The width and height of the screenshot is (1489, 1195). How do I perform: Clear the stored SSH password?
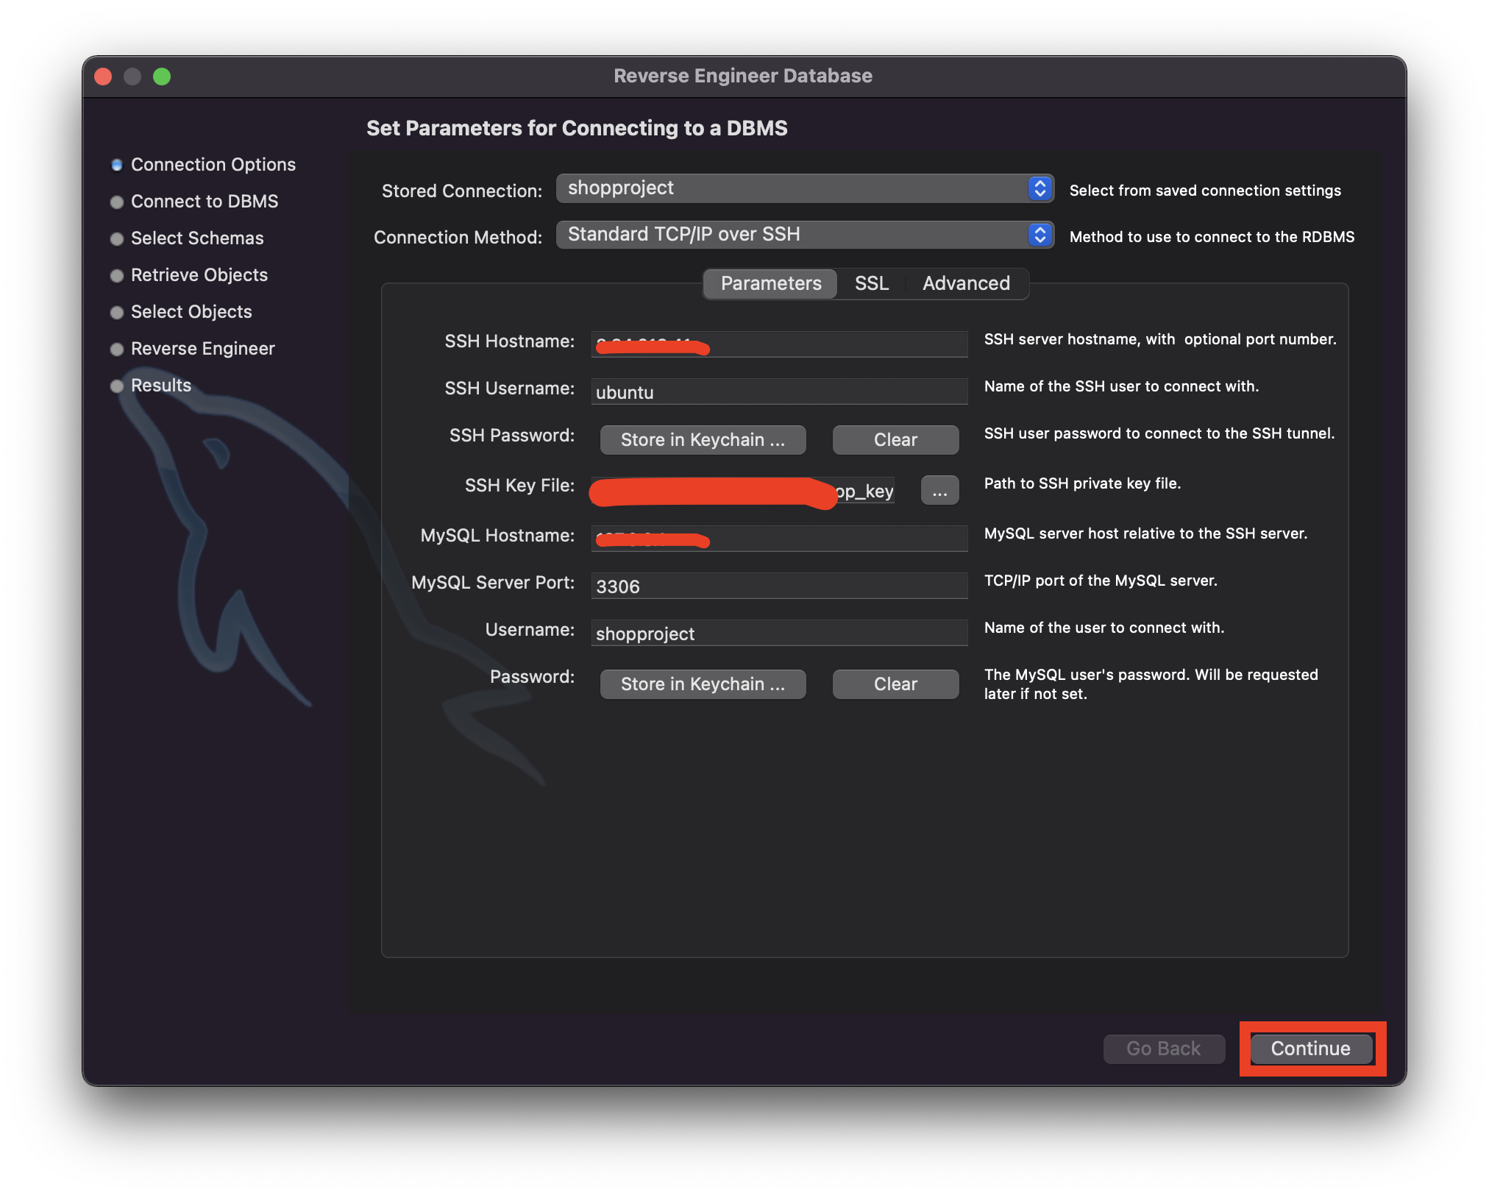895,439
